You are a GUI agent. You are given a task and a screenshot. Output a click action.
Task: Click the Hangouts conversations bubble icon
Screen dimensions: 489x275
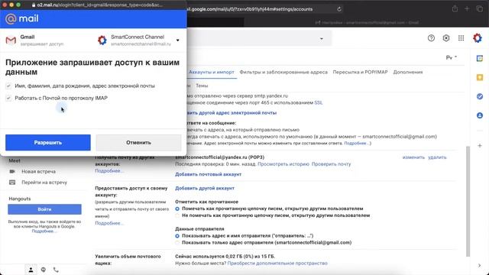click(x=44, y=270)
